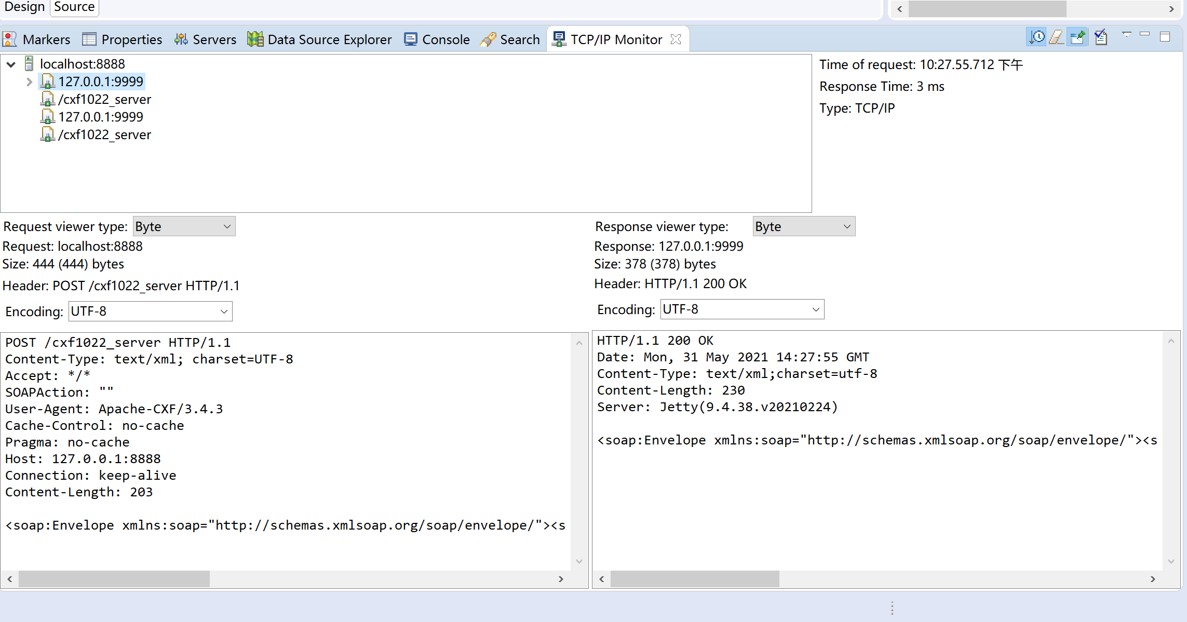Click 'Host: 127.0.0.1:8888' request line

pyautogui.click(x=83, y=459)
